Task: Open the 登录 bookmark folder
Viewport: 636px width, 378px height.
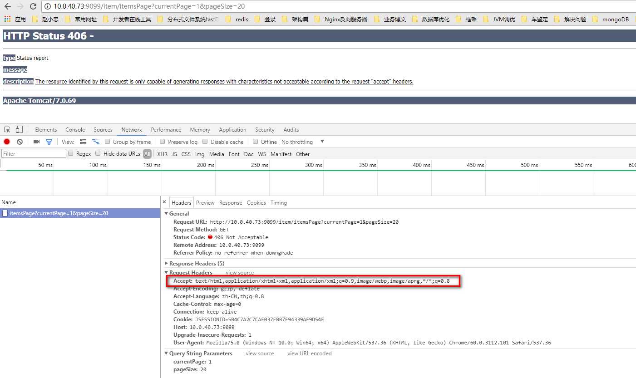Action: coord(265,19)
